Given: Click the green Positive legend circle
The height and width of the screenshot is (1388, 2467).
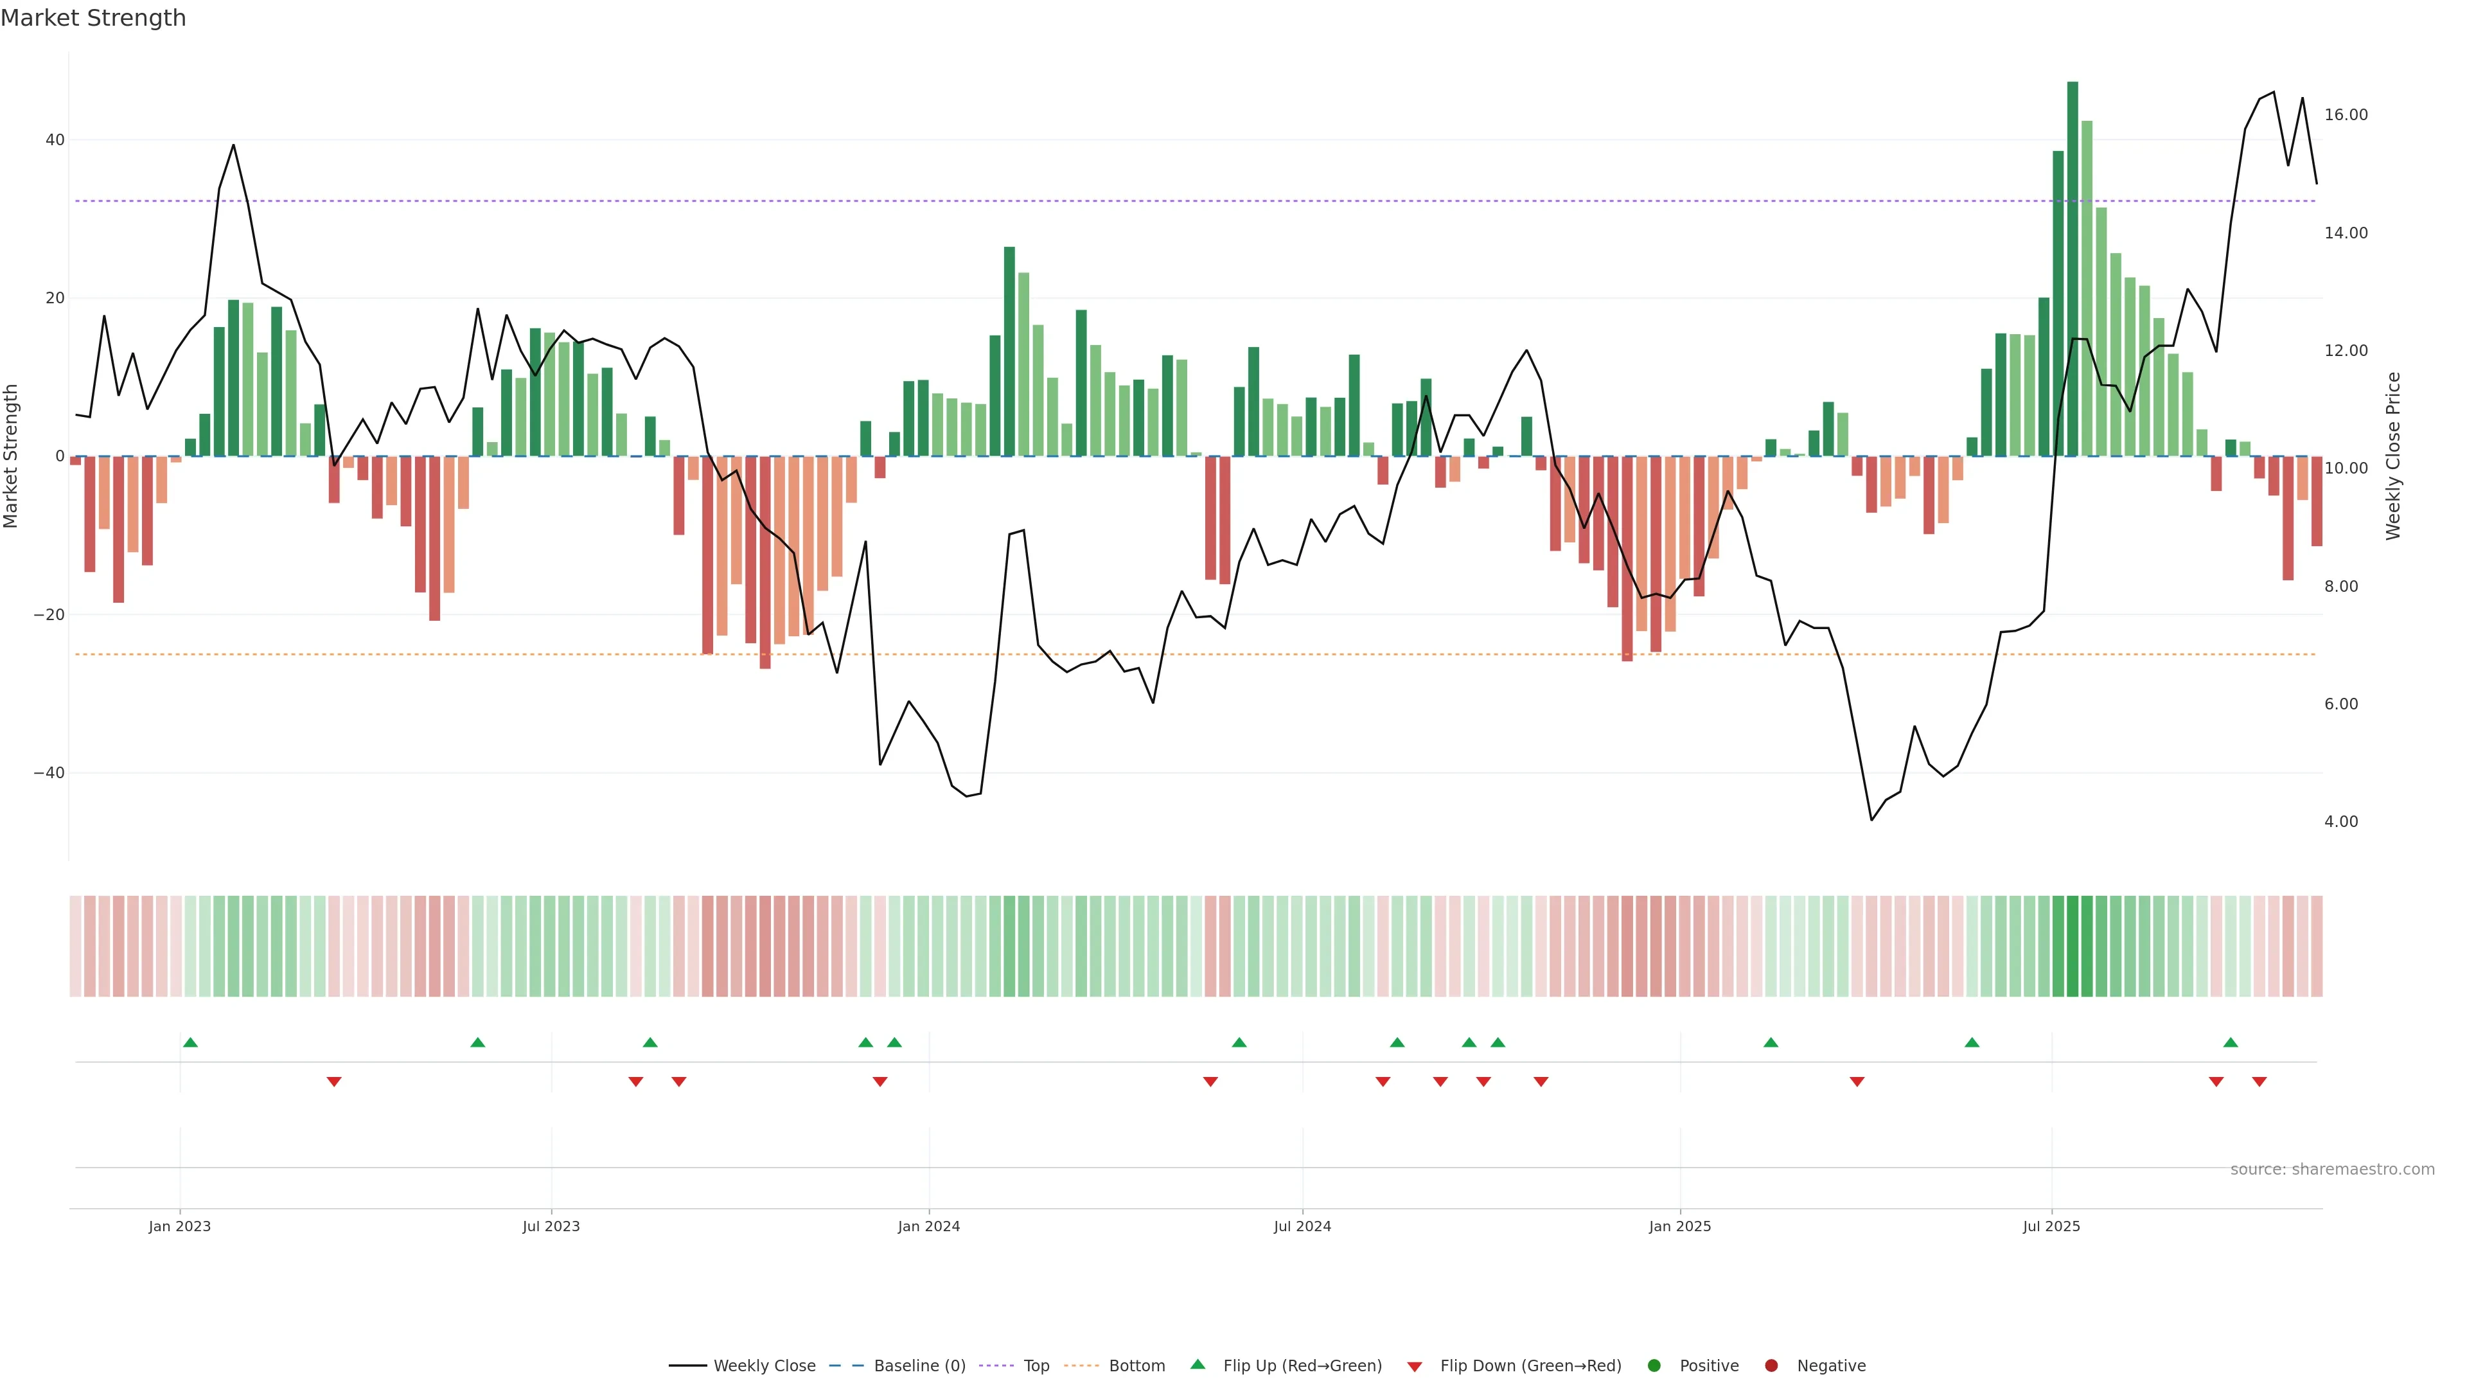Looking at the screenshot, I should (1654, 1365).
